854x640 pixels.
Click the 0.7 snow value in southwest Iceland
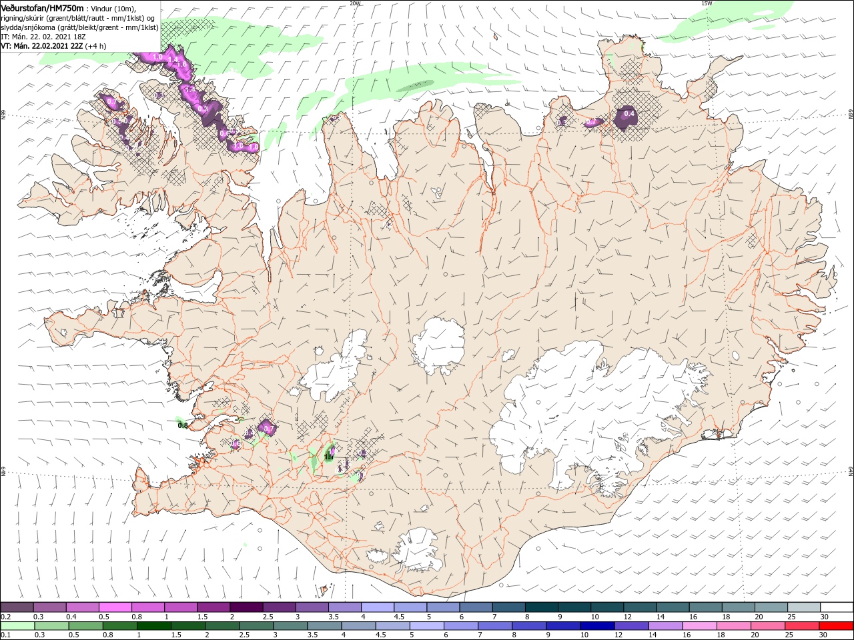tap(268, 428)
